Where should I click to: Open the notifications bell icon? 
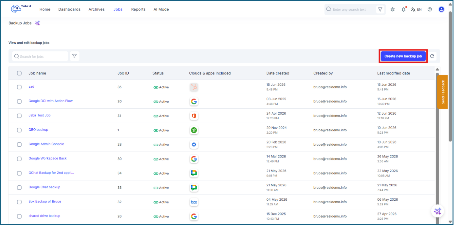[x=404, y=9]
